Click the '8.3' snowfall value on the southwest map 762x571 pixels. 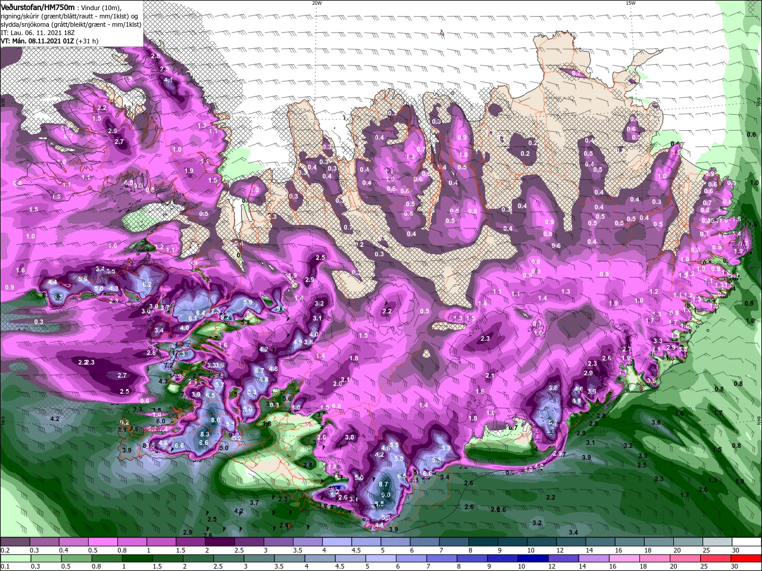click(x=204, y=435)
